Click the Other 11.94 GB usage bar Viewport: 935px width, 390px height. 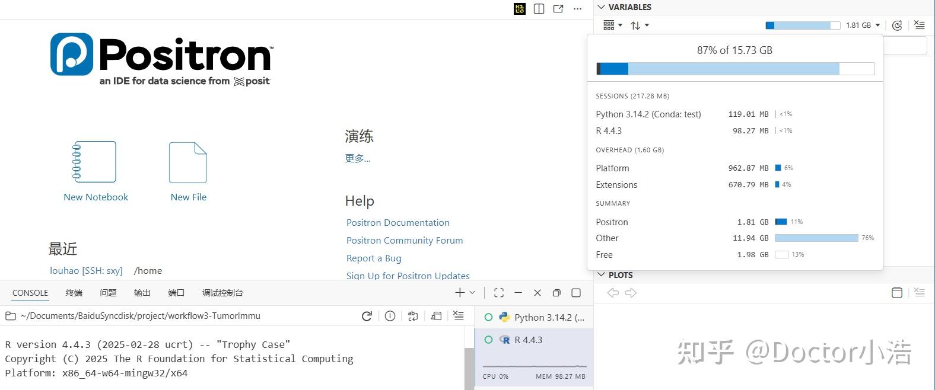pos(816,238)
